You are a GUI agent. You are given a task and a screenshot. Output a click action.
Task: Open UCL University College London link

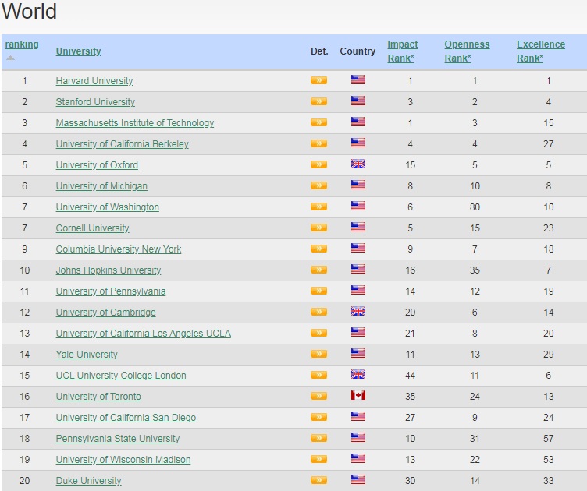click(121, 375)
